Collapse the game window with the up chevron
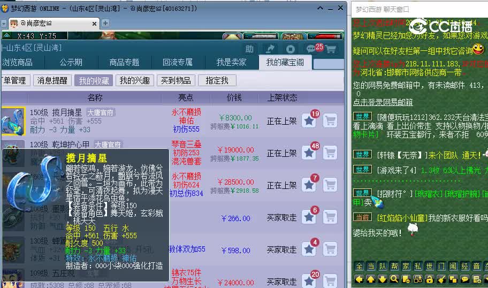This screenshot has width=488, height=288. pos(320,9)
